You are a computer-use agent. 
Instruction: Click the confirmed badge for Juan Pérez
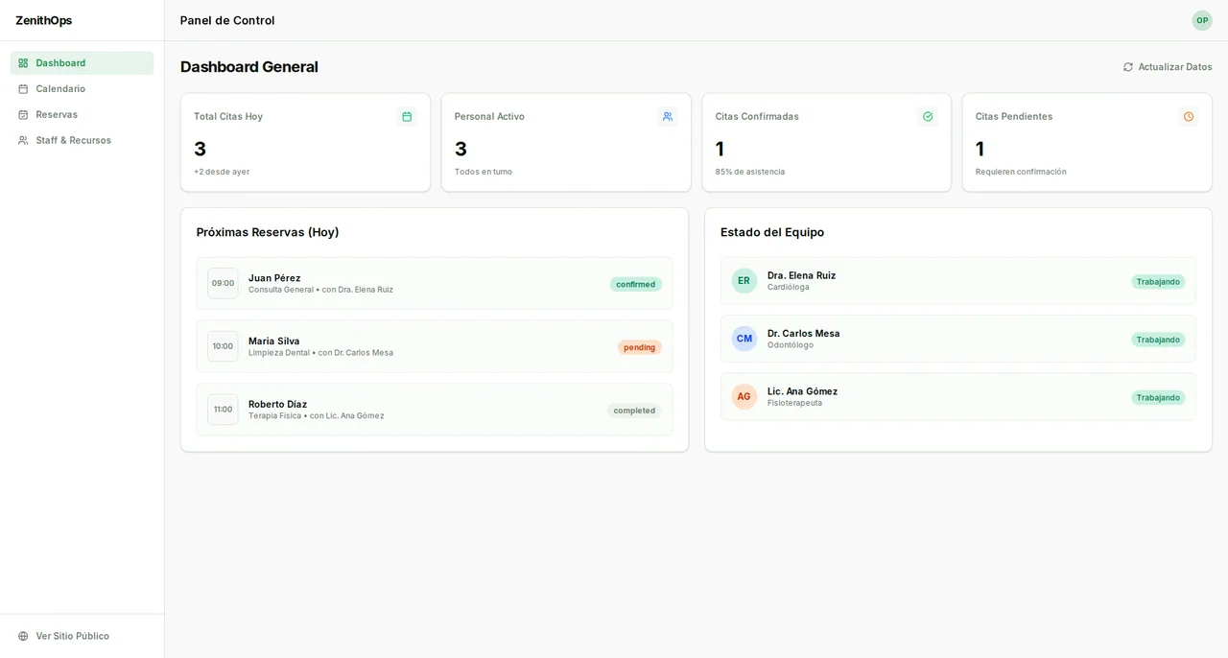point(636,285)
